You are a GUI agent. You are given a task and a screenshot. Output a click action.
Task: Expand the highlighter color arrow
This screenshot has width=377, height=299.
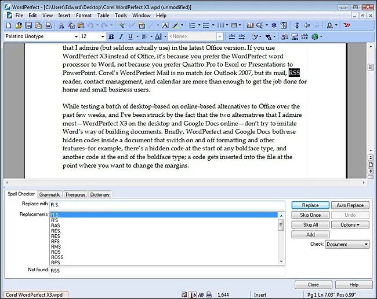point(182,25)
